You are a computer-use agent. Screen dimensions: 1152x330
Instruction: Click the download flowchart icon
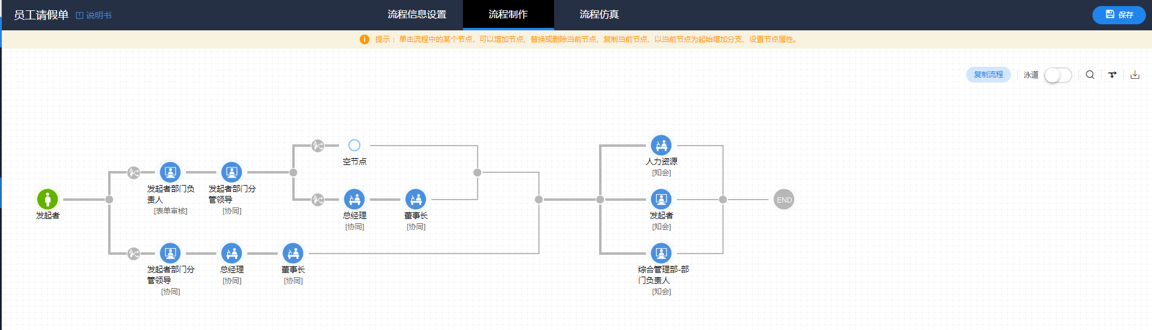click(1135, 75)
